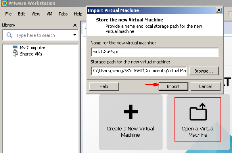Click the Shared VMs network icon
The width and height of the screenshot is (232, 153).
pyautogui.click(x=15, y=54)
